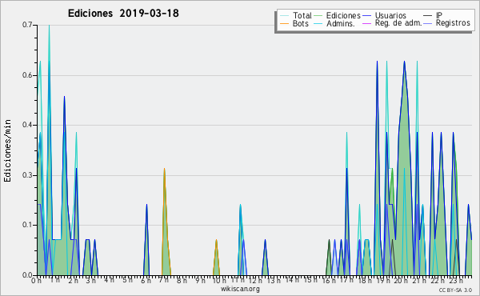Click the x-axis label '7 h'
The height and width of the screenshot is (296, 480).
click(x=163, y=280)
